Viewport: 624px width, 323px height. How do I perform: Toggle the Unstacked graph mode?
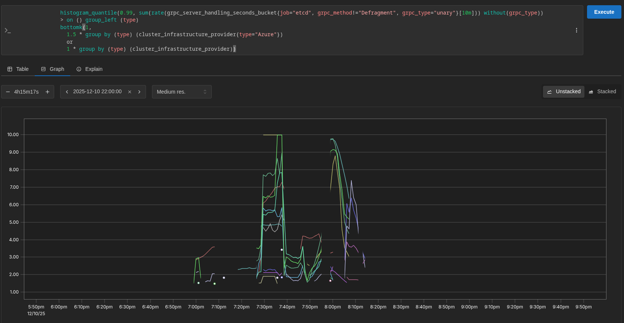coord(564,91)
